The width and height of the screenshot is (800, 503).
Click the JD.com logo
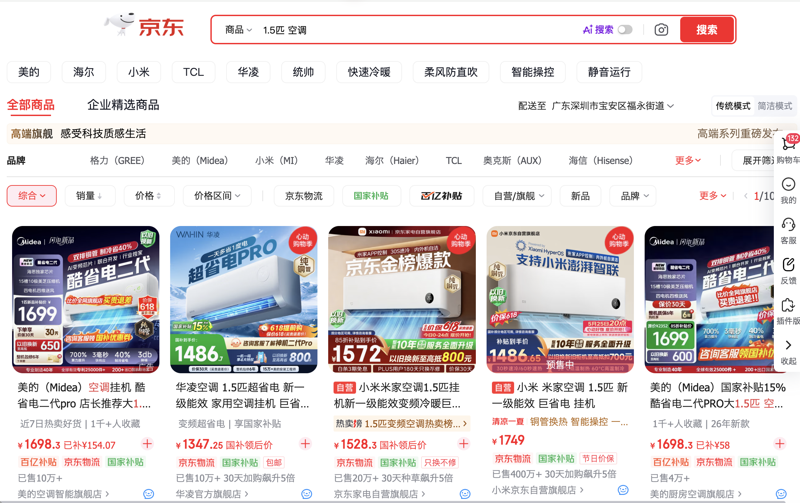point(144,26)
